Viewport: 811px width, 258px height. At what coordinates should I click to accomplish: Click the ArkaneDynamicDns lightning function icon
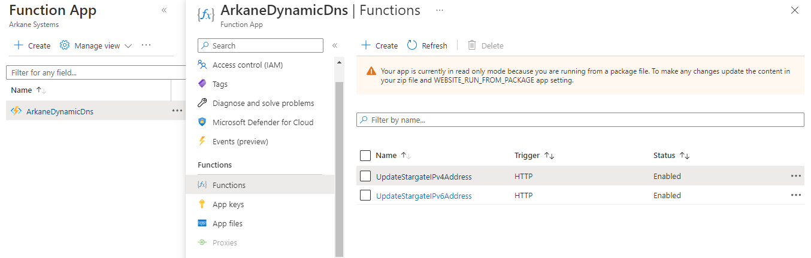16,111
